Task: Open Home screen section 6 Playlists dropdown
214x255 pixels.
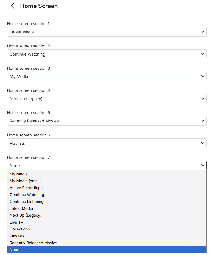Action: (107, 143)
